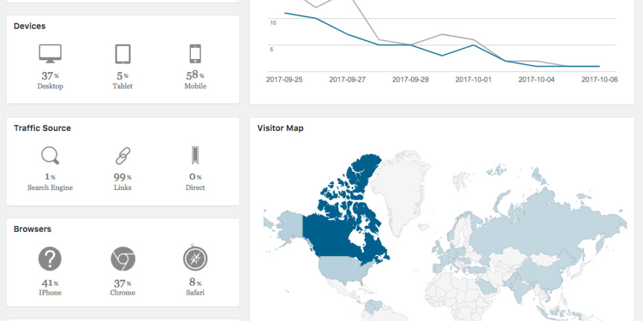Click the Tablet device icon
Image resolution: width=643 pixels, height=321 pixels.
click(123, 54)
